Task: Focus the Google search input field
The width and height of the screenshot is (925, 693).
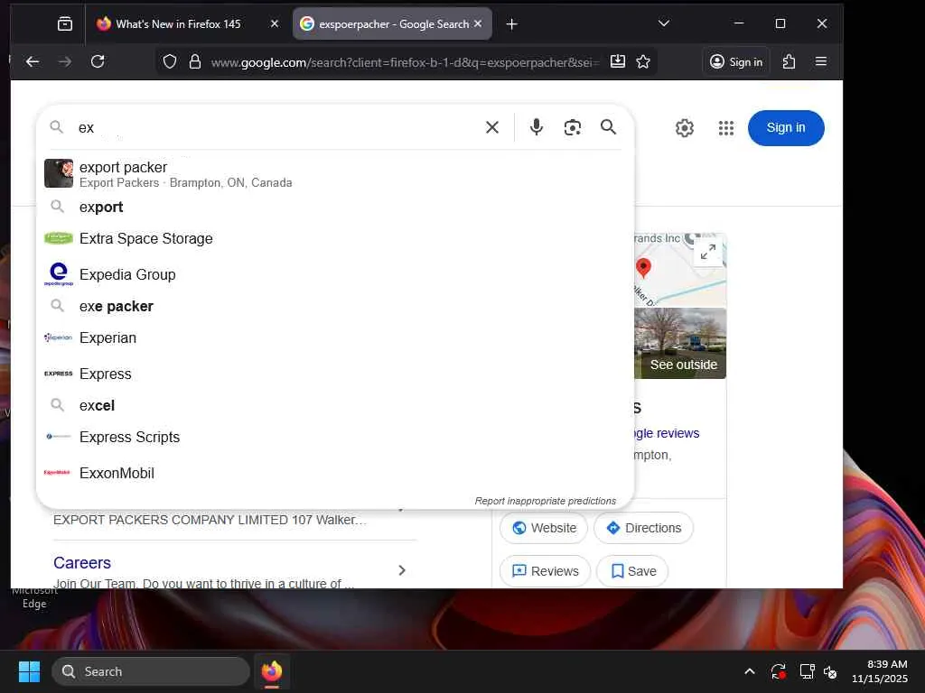Action: pyautogui.click(x=277, y=127)
